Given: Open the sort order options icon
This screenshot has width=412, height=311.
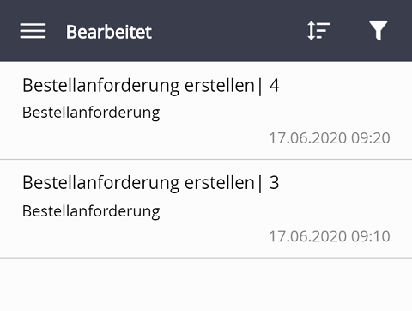Looking at the screenshot, I should click(x=318, y=31).
